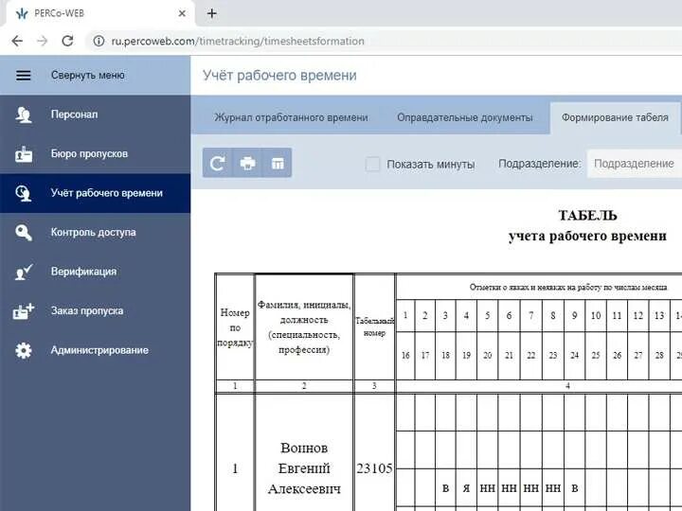Click the day 13 header cell
The height and width of the screenshot is (511, 682).
659,315
